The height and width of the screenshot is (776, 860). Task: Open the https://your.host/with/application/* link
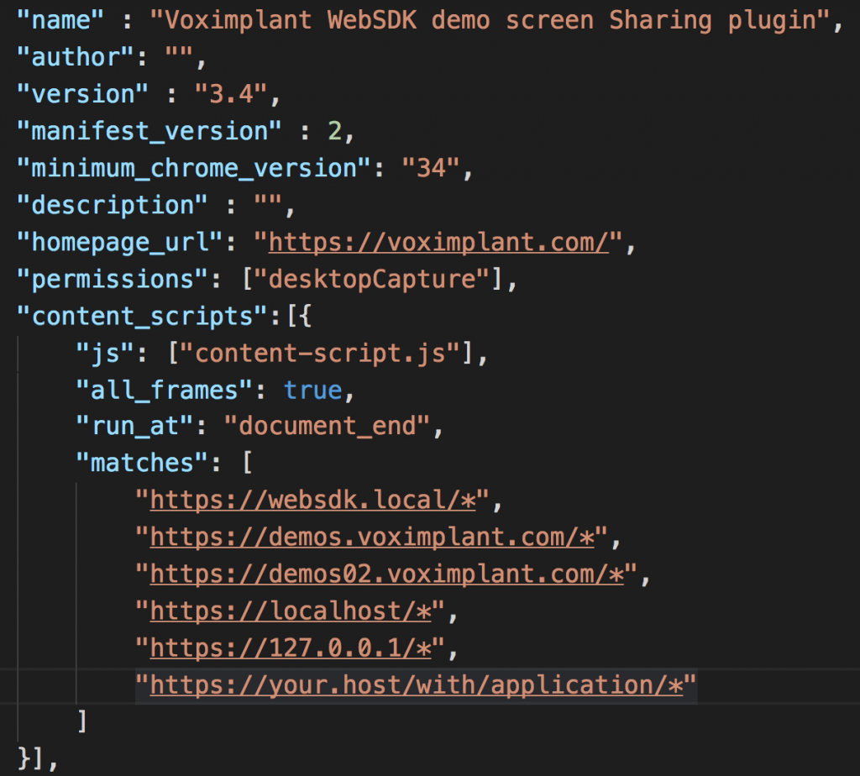coord(417,685)
